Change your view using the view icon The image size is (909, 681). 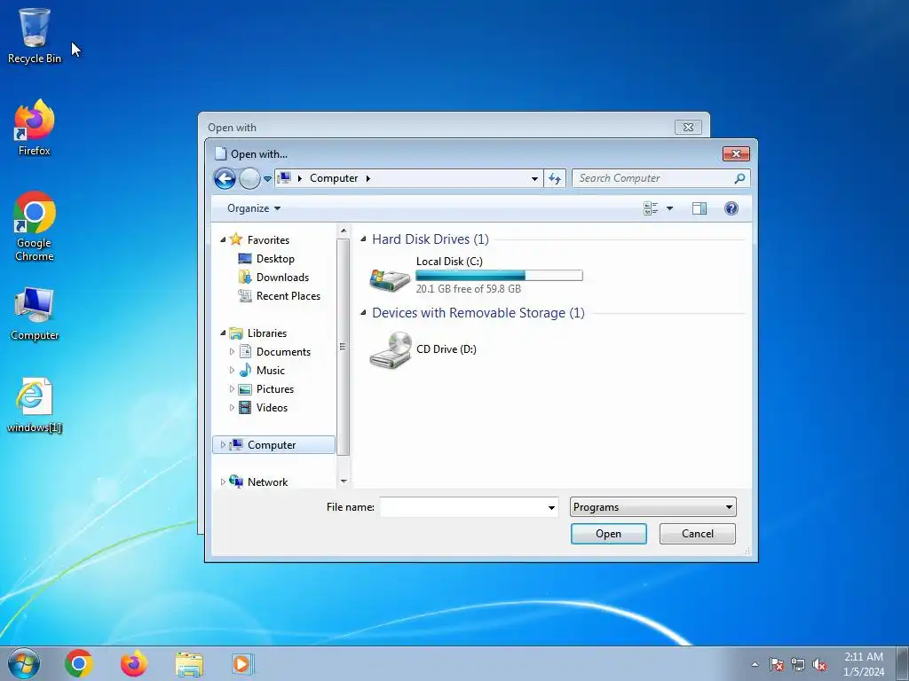pos(651,208)
